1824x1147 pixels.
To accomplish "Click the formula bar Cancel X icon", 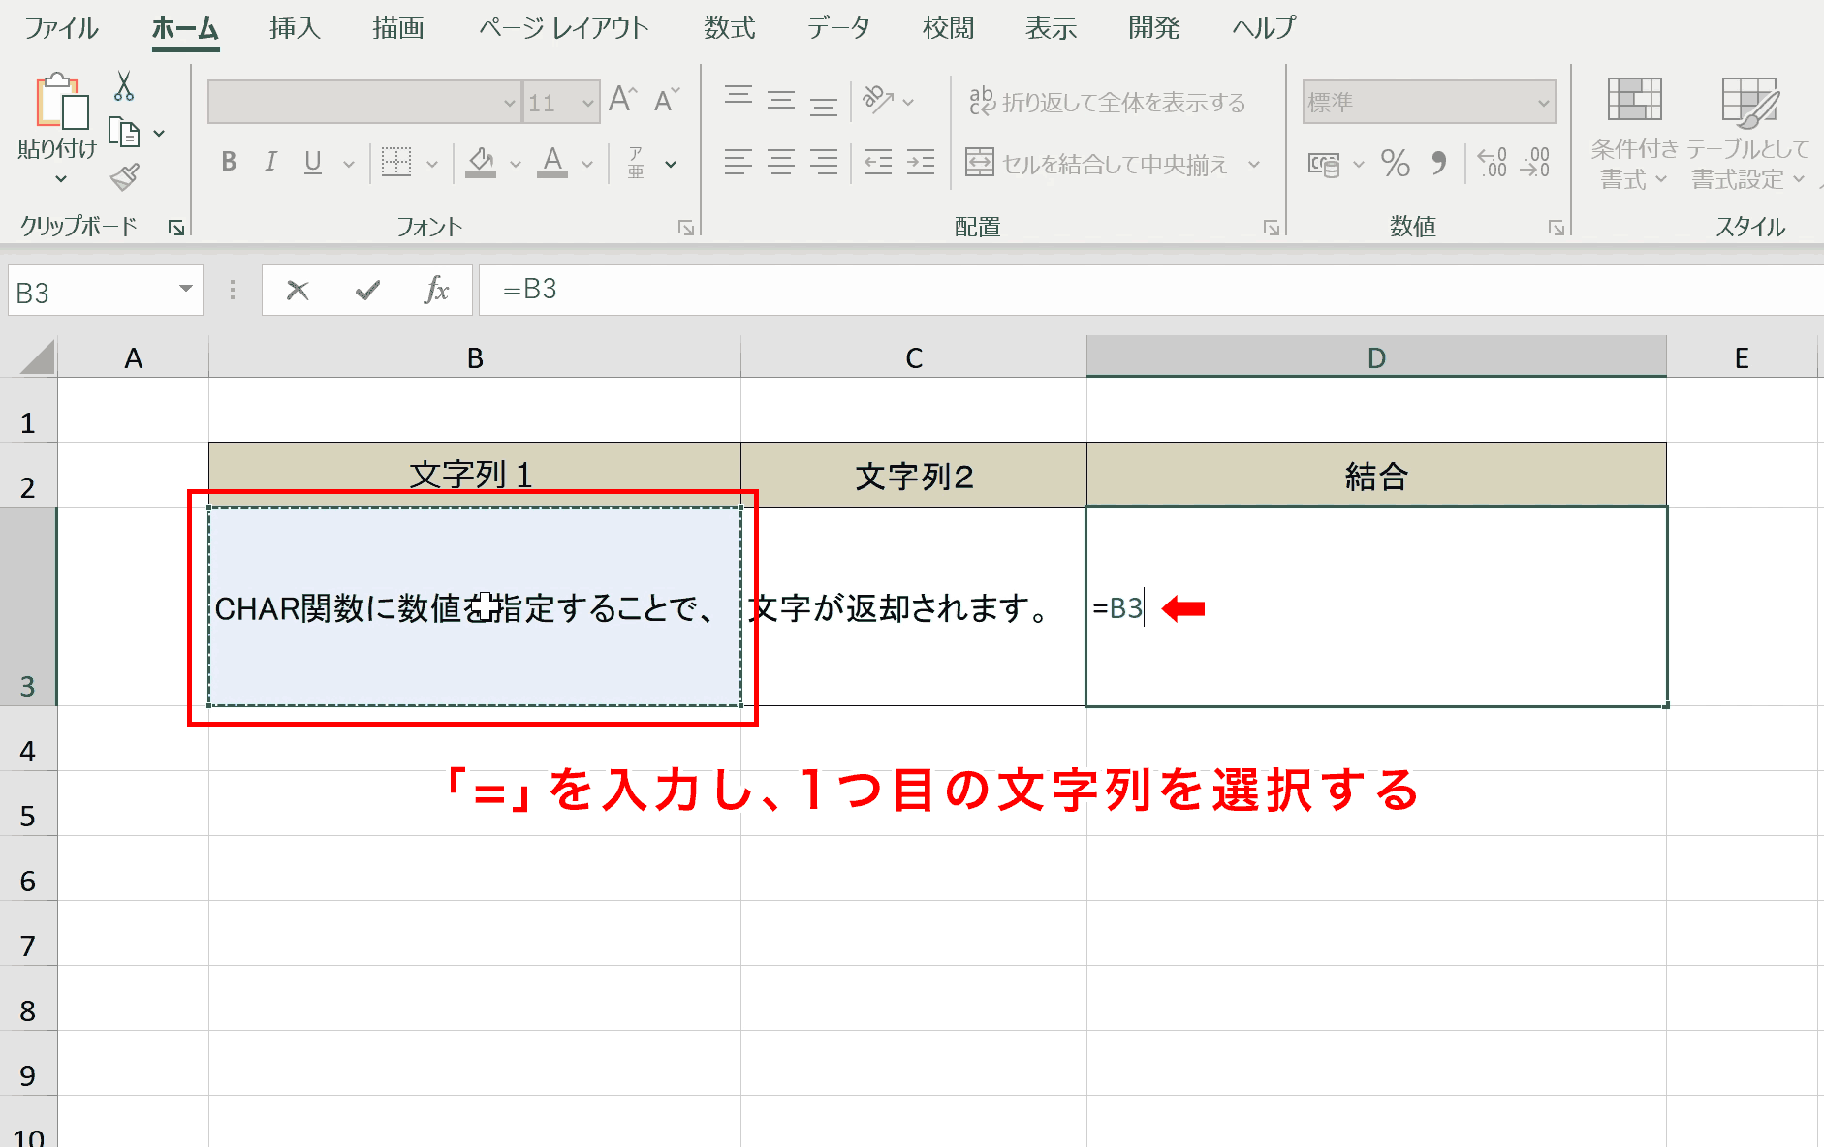I will (x=298, y=290).
